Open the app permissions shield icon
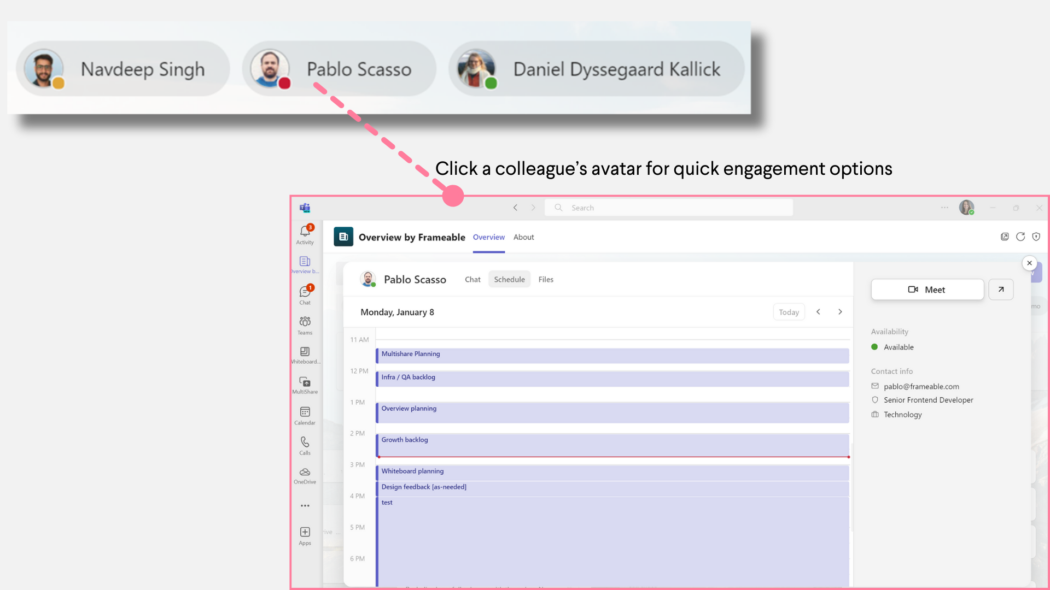The height and width of the screenshot is (590, 1050). (x=1036, y=237)
